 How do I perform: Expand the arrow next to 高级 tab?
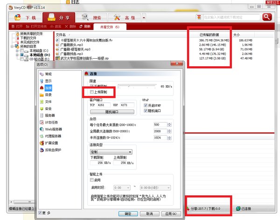click(x=144, y=18)
